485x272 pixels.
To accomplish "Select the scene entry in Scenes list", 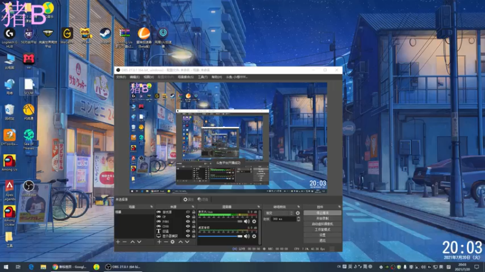I will [134, 212].
